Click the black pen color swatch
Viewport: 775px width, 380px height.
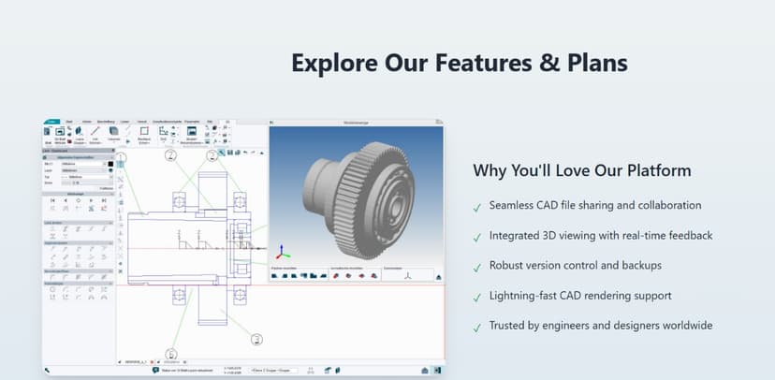pyautogui.click(x=110, y=163)
